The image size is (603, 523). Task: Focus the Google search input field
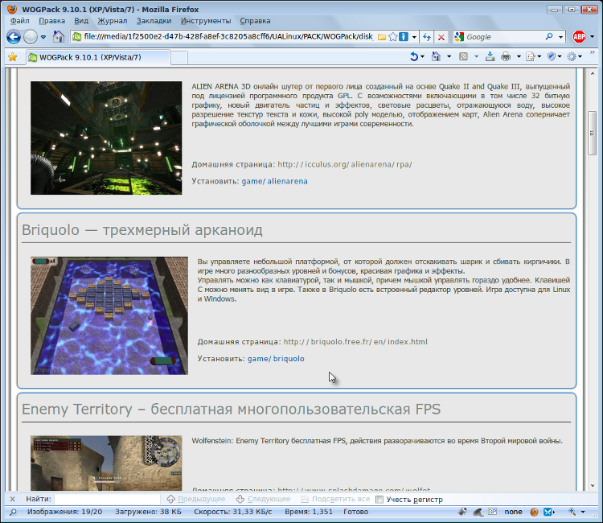coord(504,37)
